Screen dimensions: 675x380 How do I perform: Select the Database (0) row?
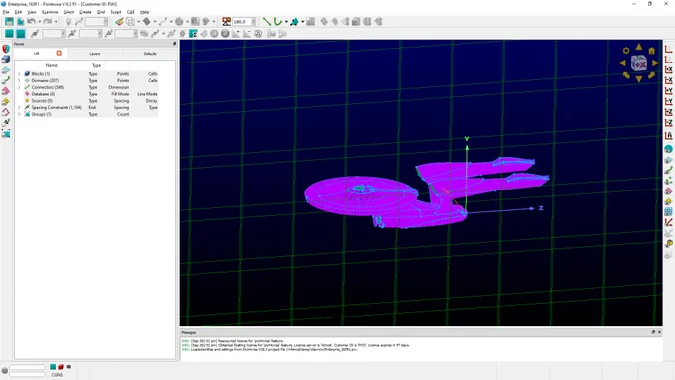pyautogui.click(x=87, y=94)
